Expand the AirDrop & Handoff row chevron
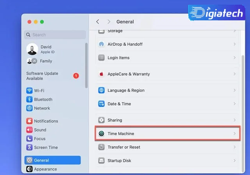The image size is (250, 175). (234, 44)
